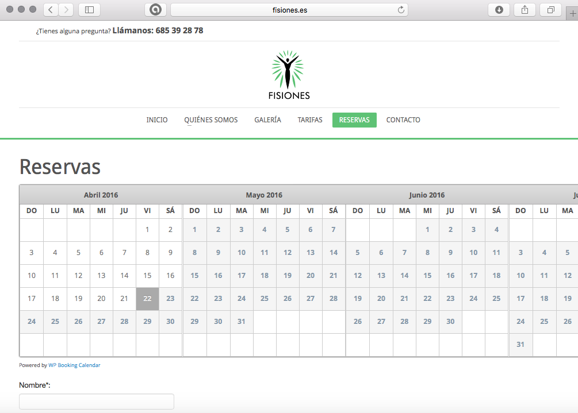Viewport: 578px width, 413px height.
Task: Select the Reservas menu tab
Action: click(354, 120)
